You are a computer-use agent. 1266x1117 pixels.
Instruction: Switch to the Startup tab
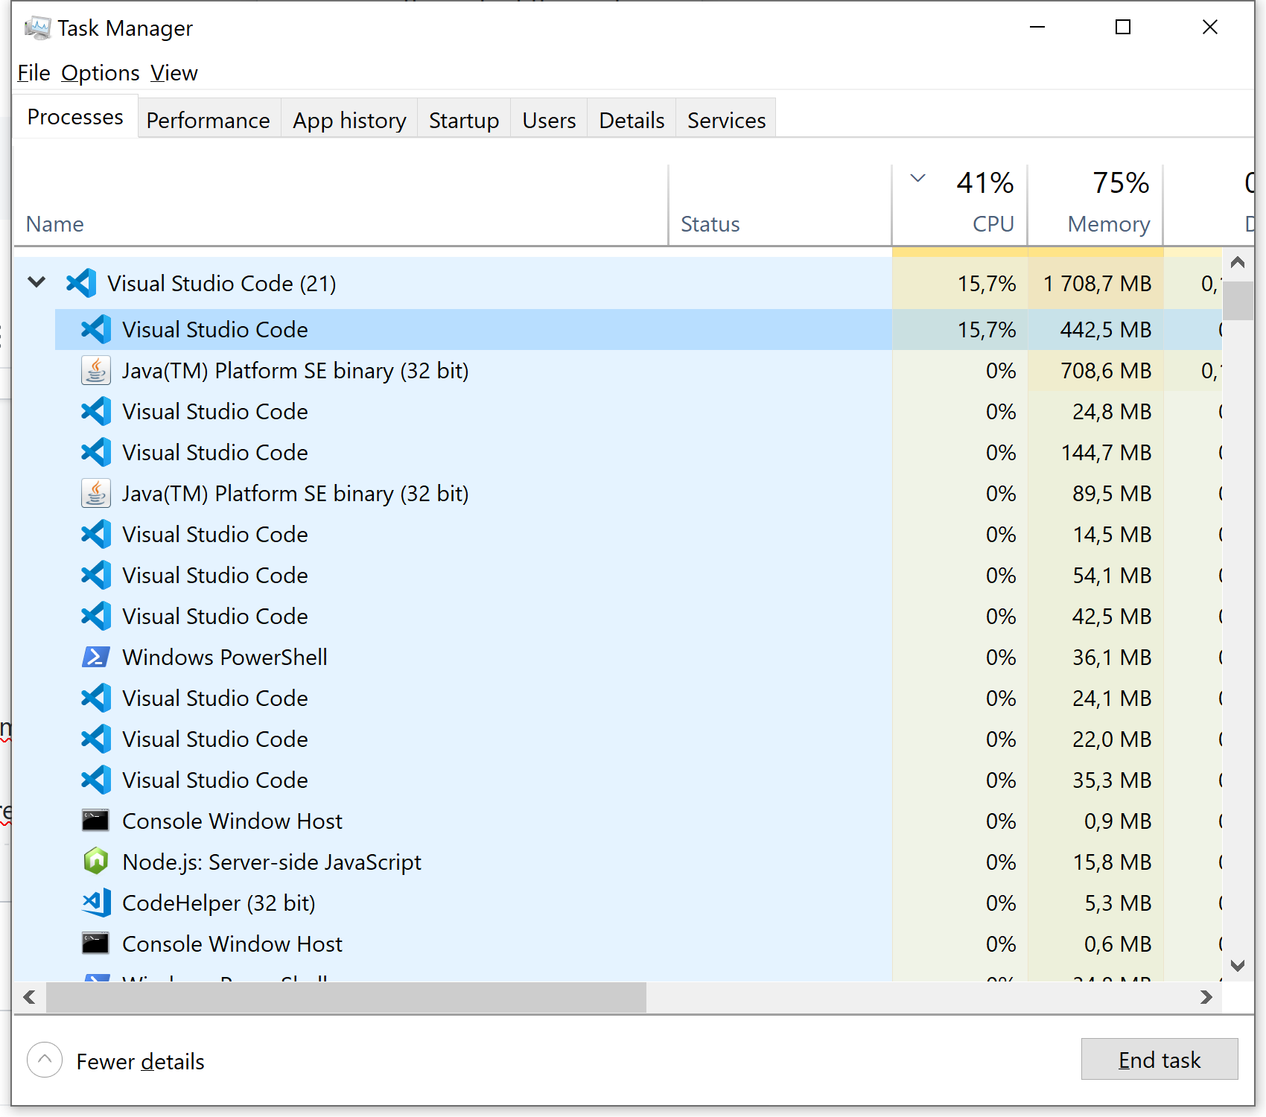[464, 120]
